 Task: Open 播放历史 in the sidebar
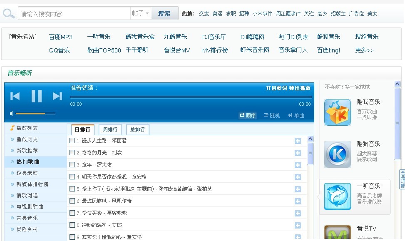[x=27, y=139]
